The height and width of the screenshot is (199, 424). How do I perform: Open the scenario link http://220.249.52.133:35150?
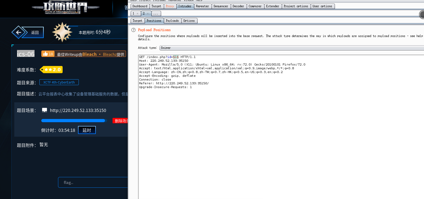(78, 110)
